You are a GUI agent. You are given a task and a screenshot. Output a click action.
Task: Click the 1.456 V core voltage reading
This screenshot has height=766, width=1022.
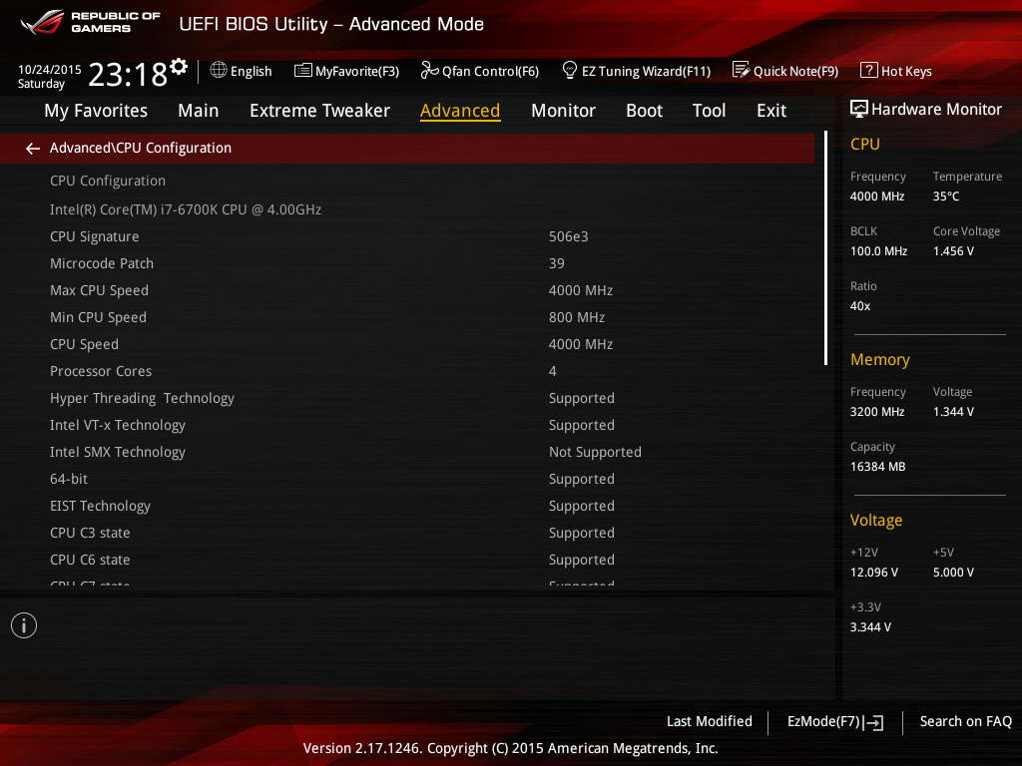click(x=953, y=251)
